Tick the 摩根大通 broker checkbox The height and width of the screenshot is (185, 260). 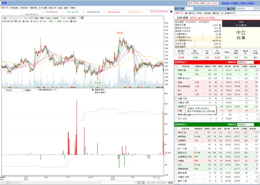(176, 132)
